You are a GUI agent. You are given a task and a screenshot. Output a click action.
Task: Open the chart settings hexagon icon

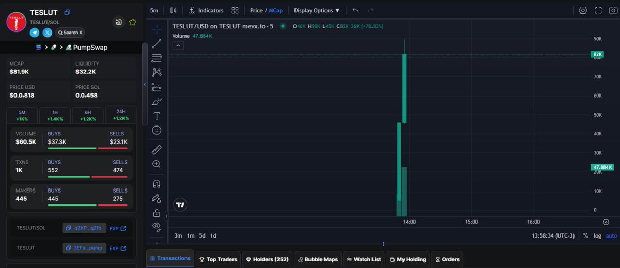583,10
